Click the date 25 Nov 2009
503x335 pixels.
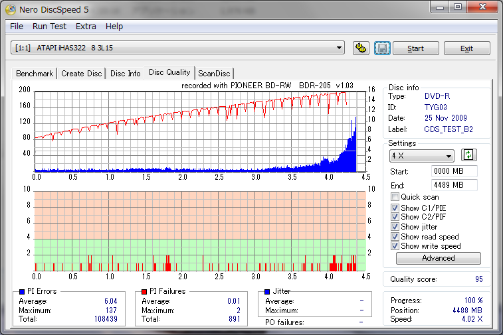pos(446,118)
